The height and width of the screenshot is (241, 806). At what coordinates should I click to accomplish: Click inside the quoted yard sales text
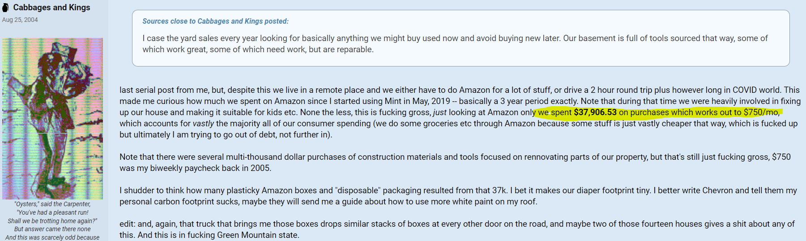[x=455, y=44]
